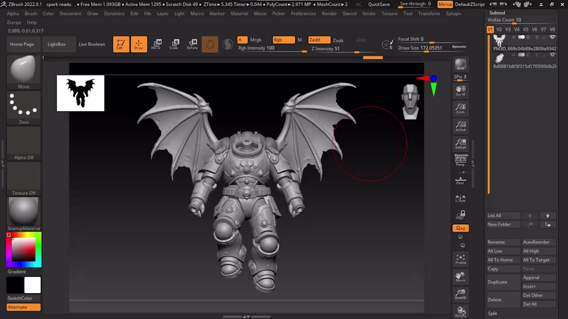The width and height of the screenshot is (568, 319).
Task: Click the orange sphere draw-mode icon
Action: 210,44
